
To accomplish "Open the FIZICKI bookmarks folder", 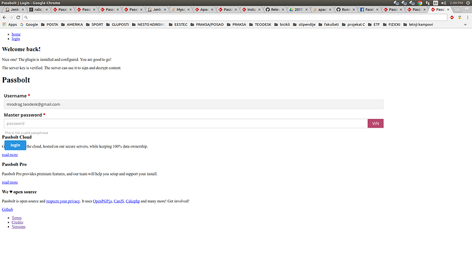I will (392, 25).
